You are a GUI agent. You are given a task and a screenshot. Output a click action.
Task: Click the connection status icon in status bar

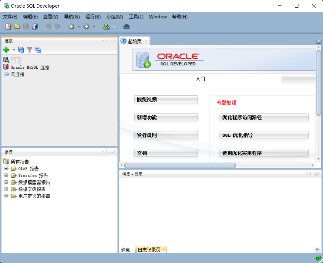318,258
